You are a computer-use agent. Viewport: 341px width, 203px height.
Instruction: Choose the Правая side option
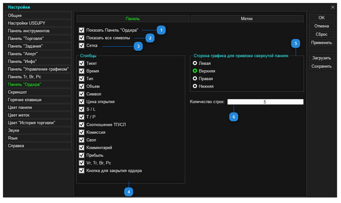click(195, 79)
